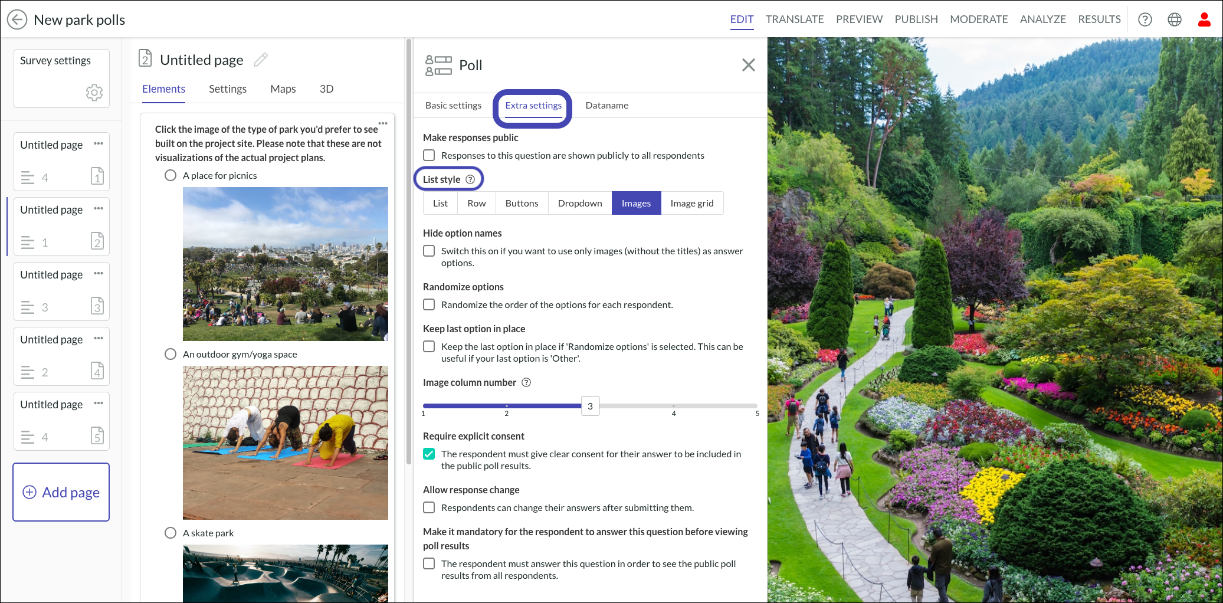The image size is (1223, 603).
Task: Uncheck Require explicit consent checkbox
Action: 429,454
